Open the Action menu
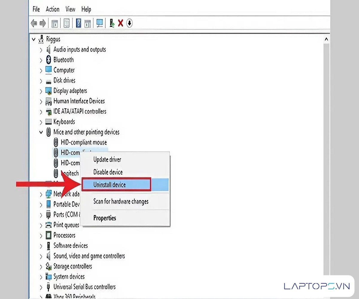Screen dimensions: 359x299 click(x=52, y=9)
